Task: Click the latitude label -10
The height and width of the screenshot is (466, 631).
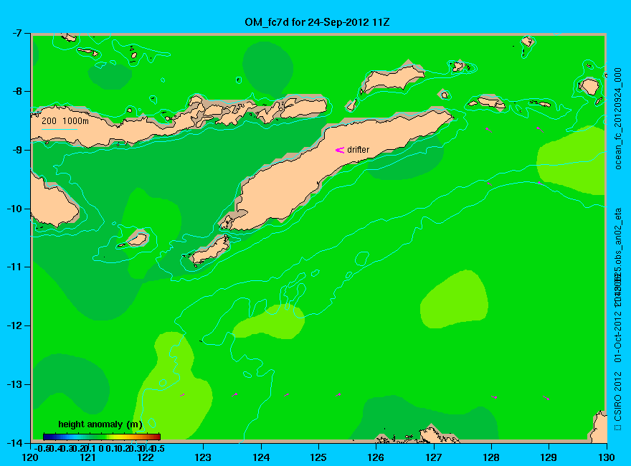Action: point(13,209)
